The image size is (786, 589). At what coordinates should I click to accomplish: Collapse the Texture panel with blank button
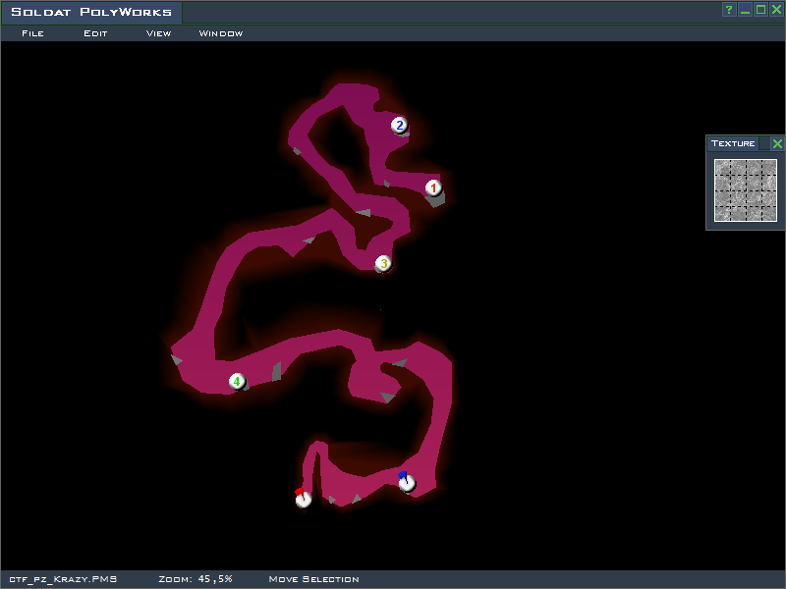click(764, 143)
